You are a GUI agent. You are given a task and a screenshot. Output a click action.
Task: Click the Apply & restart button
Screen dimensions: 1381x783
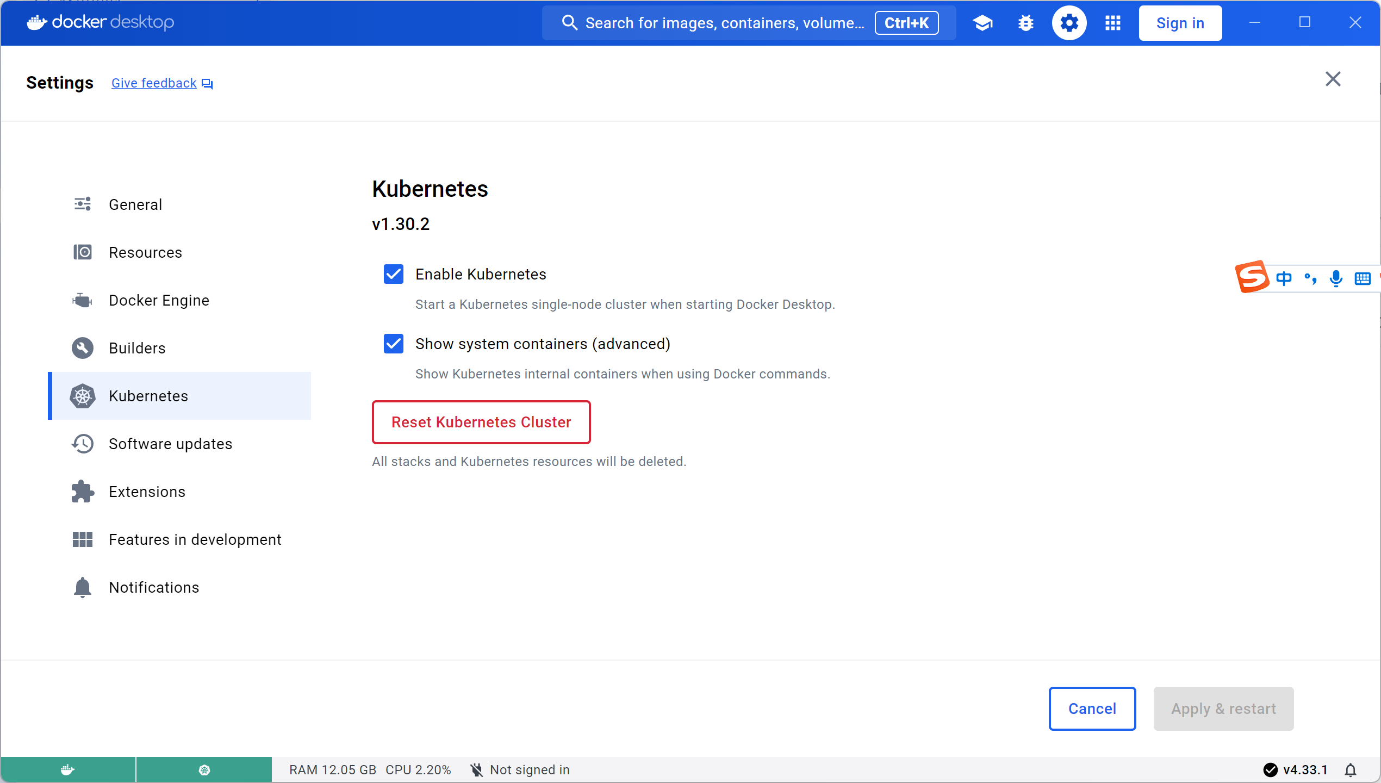(x=1223, y=709)
